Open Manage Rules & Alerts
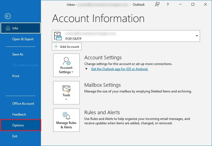This screenshot has height=146, width=212. (66, 120)
